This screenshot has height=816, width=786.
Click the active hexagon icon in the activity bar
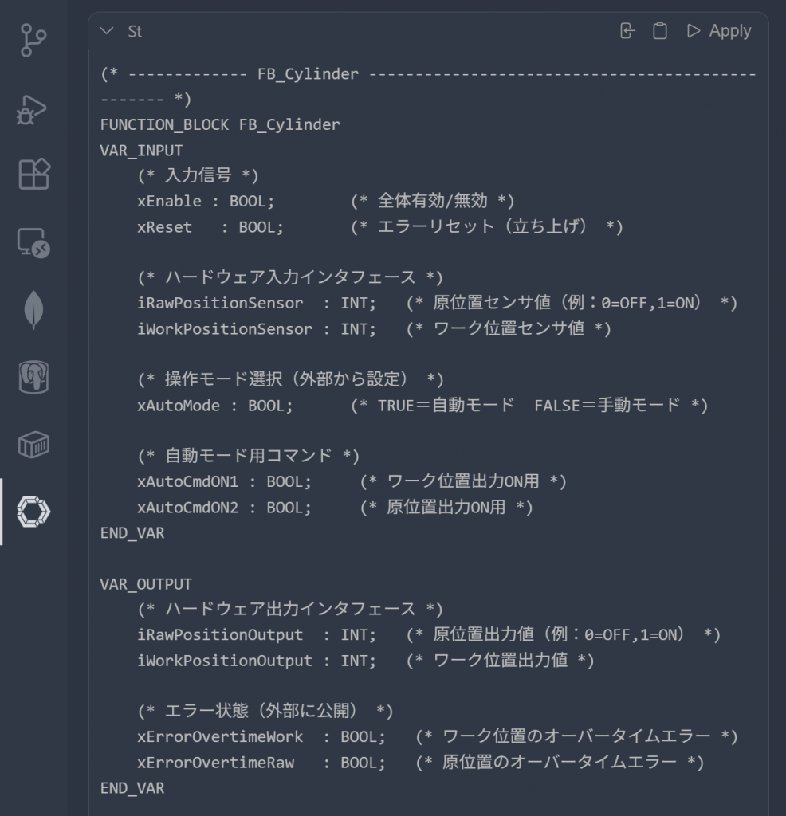click(33, 512)
